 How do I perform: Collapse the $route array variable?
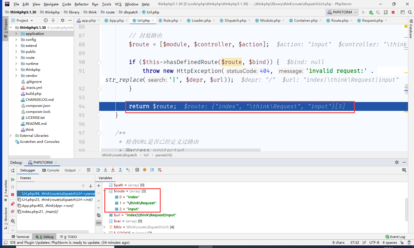coord(105,191)
